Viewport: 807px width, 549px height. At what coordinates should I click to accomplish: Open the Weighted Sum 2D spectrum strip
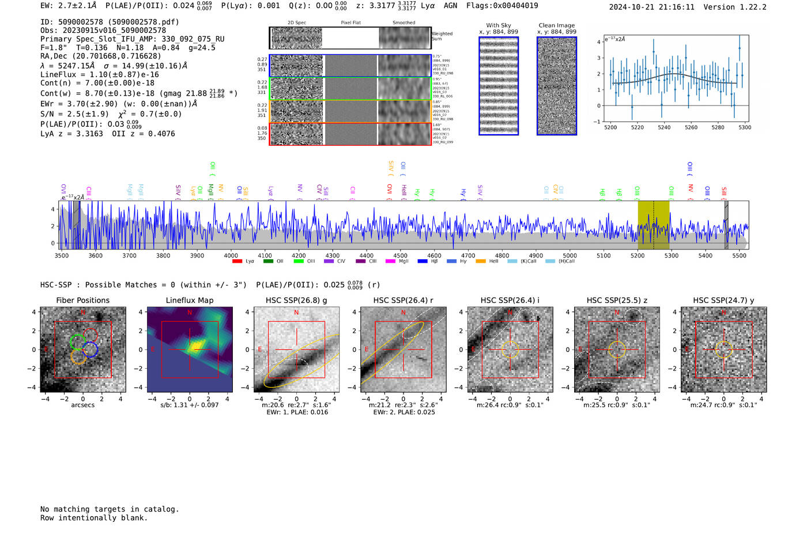[x=350, y=38]
